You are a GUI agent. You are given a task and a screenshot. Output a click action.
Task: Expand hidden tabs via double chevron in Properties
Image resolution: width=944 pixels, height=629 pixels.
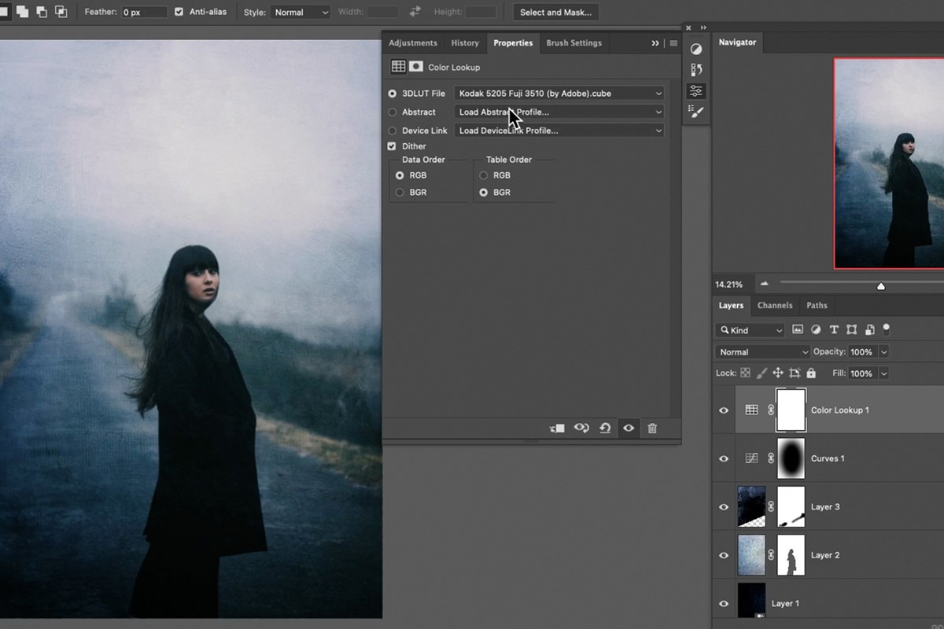[x=655, y=43]
